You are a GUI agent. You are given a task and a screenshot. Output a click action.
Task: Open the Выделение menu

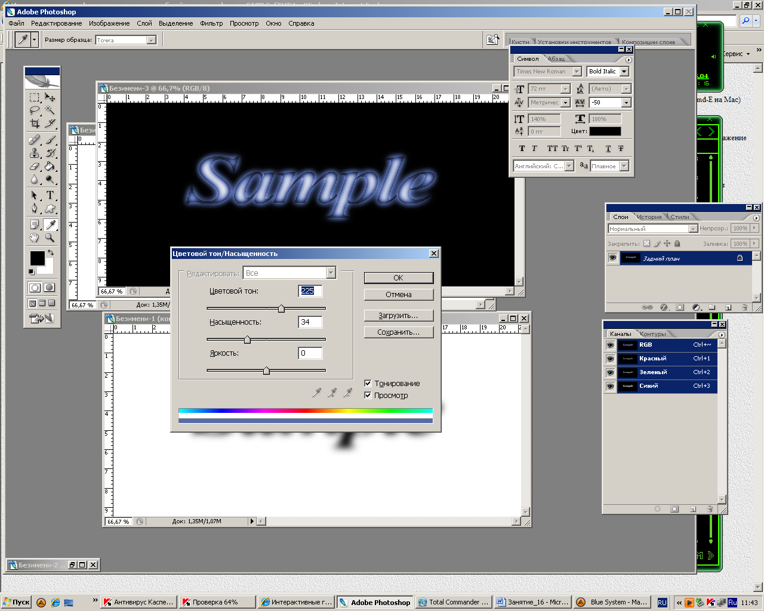(x=176, y=23)
